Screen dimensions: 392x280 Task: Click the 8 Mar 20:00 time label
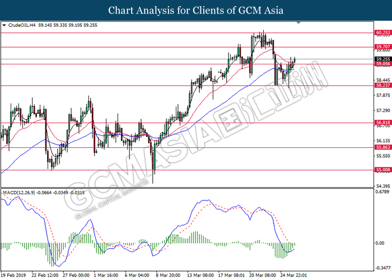click(x=168, y=276)
